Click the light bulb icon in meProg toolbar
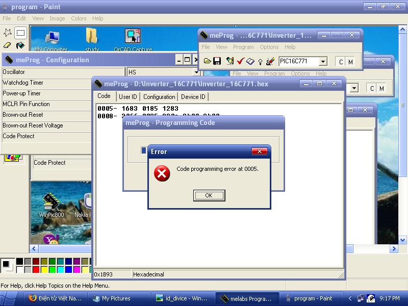This screenshot has width=408, height=306. (260, 62)
